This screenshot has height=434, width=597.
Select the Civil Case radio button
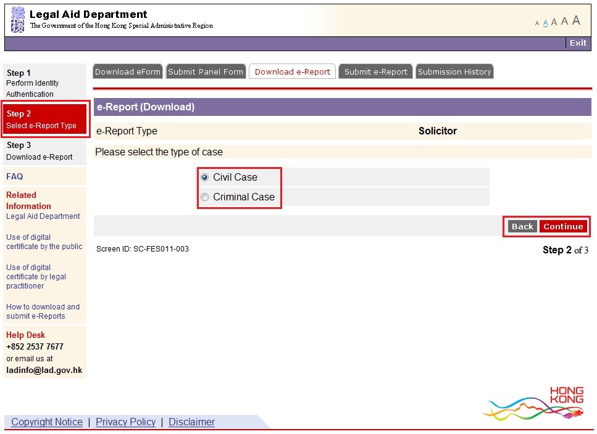(x=204, y=177)
